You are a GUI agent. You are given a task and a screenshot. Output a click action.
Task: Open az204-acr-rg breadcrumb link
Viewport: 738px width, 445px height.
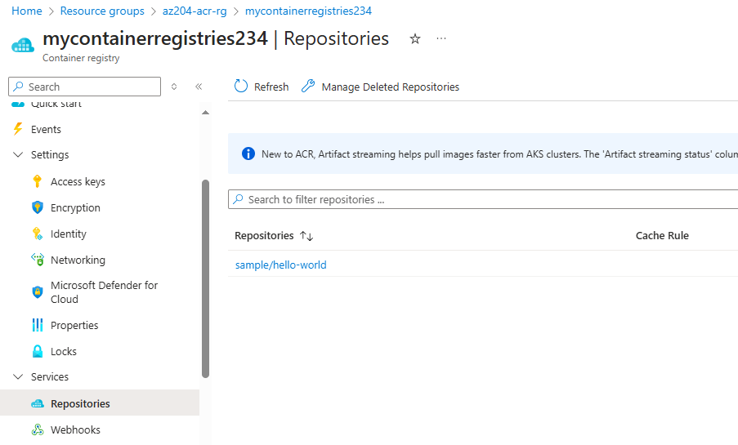[x=195, y=11]
